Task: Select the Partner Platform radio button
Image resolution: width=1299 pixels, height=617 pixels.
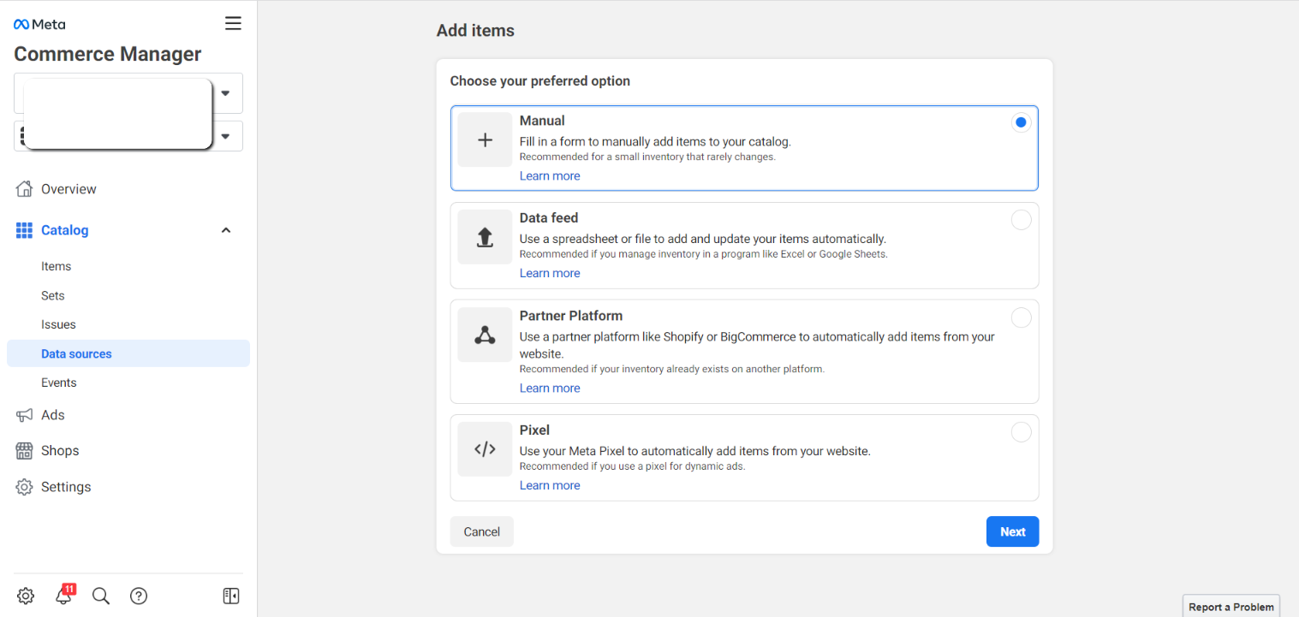Action: coord(1021,317)
